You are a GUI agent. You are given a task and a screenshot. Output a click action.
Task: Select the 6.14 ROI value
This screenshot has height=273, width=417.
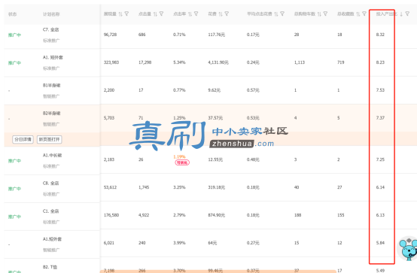(380, 187)
